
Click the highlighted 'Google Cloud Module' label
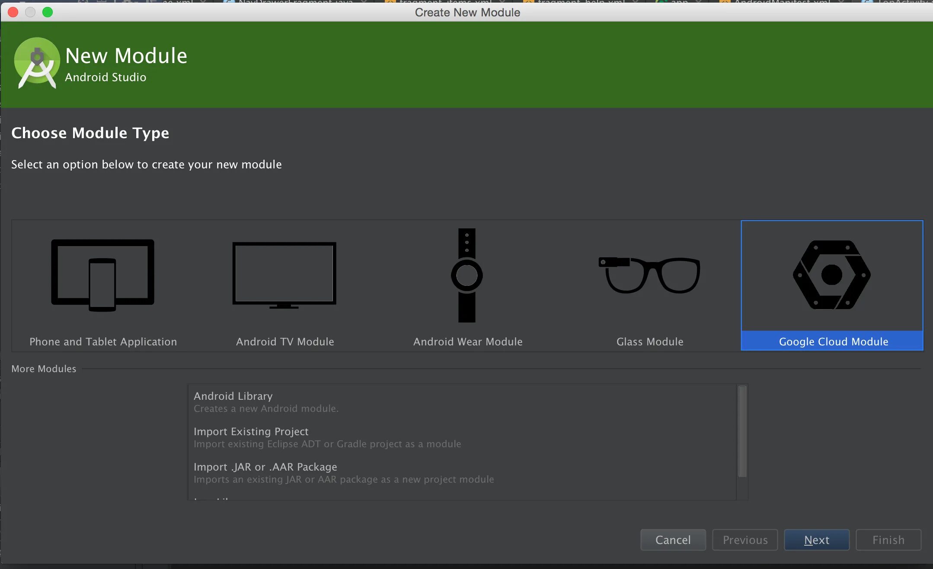(834, 341)
